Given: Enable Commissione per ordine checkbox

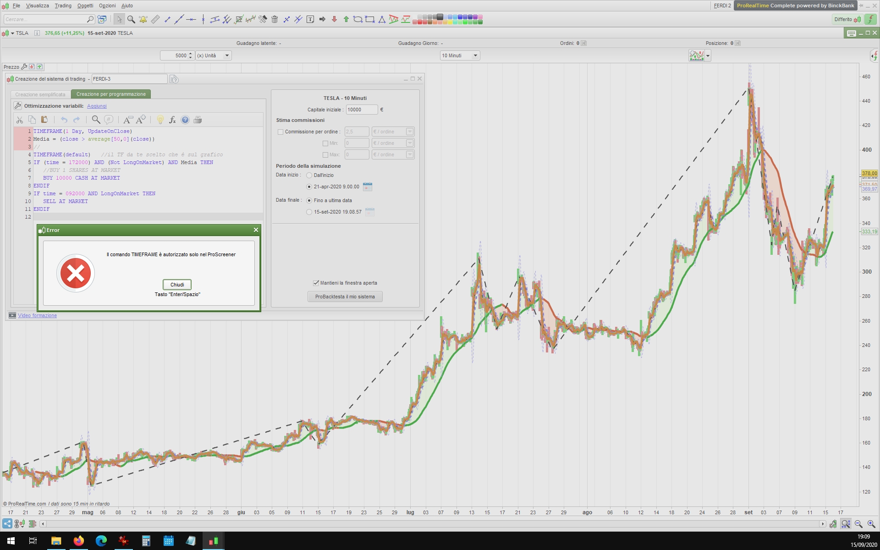Looking at the screenshot, I should 280,132.
